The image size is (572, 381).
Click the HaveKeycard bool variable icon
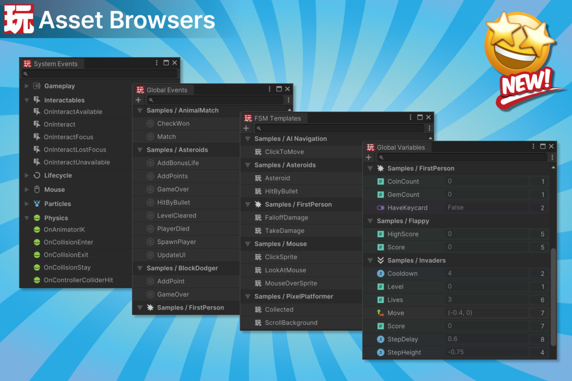(380, 208)
